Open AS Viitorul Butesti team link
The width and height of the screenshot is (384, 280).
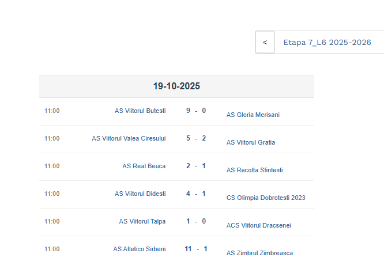coord(140,111)
